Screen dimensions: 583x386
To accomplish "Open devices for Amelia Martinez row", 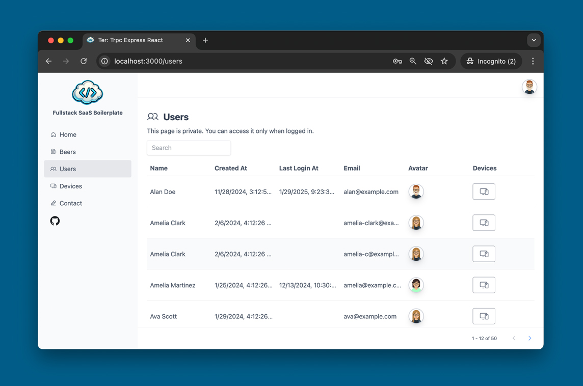I will (484, 285).
